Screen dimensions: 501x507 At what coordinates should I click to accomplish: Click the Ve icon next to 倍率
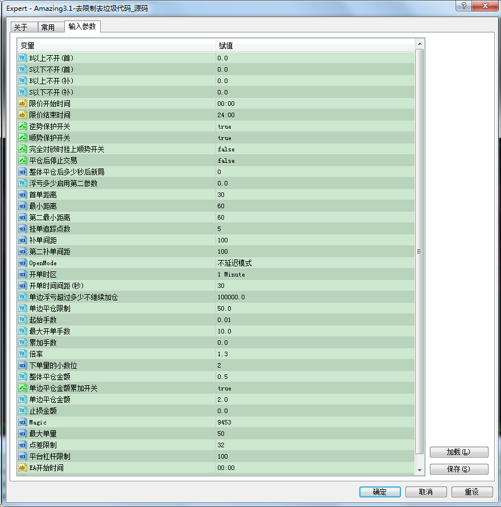click(22, 354)
